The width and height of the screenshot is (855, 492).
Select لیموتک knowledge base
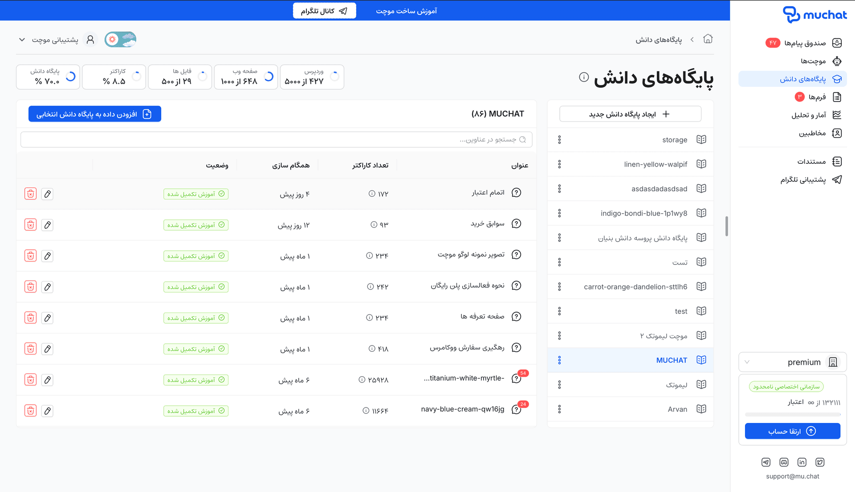[630, 385]
